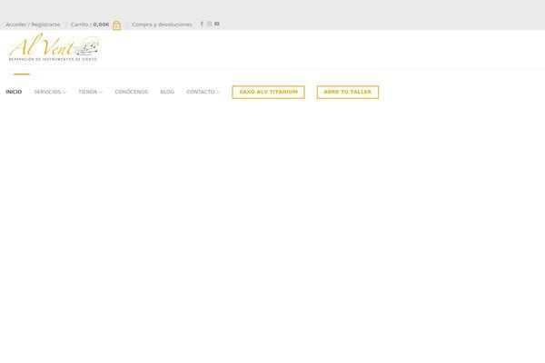Click the shopping bag cart icon
The image size is (545, 363).
click(x=116, y=25)
